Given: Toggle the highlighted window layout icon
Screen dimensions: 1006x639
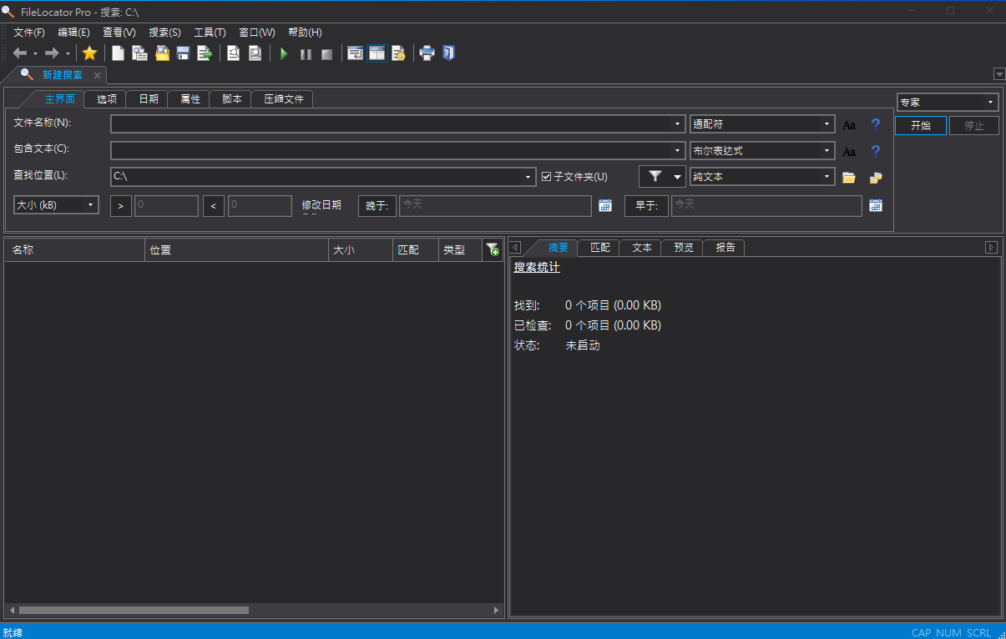Looking at the screenshot, I should coord(377,53).
